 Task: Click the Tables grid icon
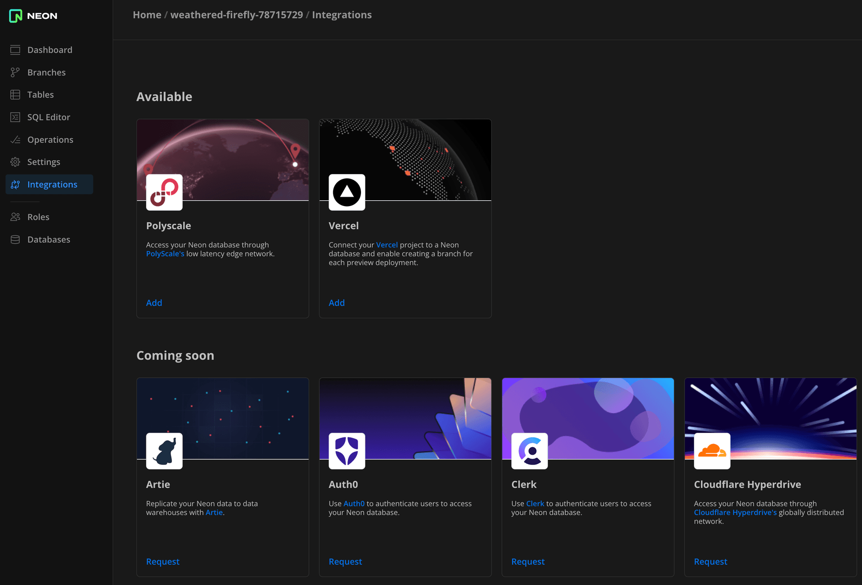[15, 94]
